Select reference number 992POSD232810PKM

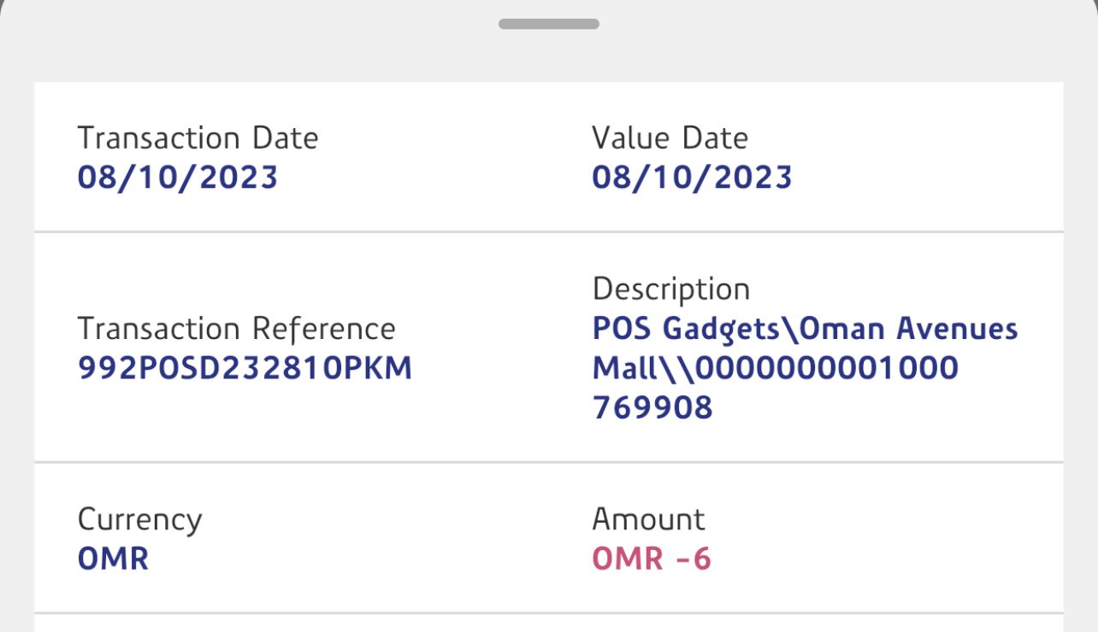245,368
